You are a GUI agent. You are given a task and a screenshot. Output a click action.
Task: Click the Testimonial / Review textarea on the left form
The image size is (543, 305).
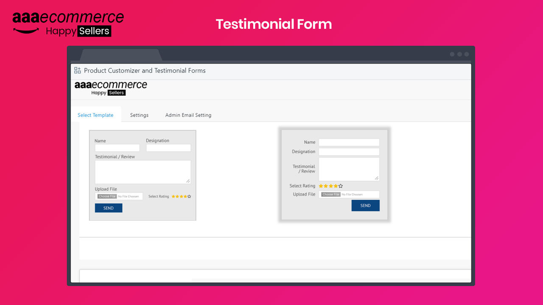pyautogui.click(x=143, y=172)
